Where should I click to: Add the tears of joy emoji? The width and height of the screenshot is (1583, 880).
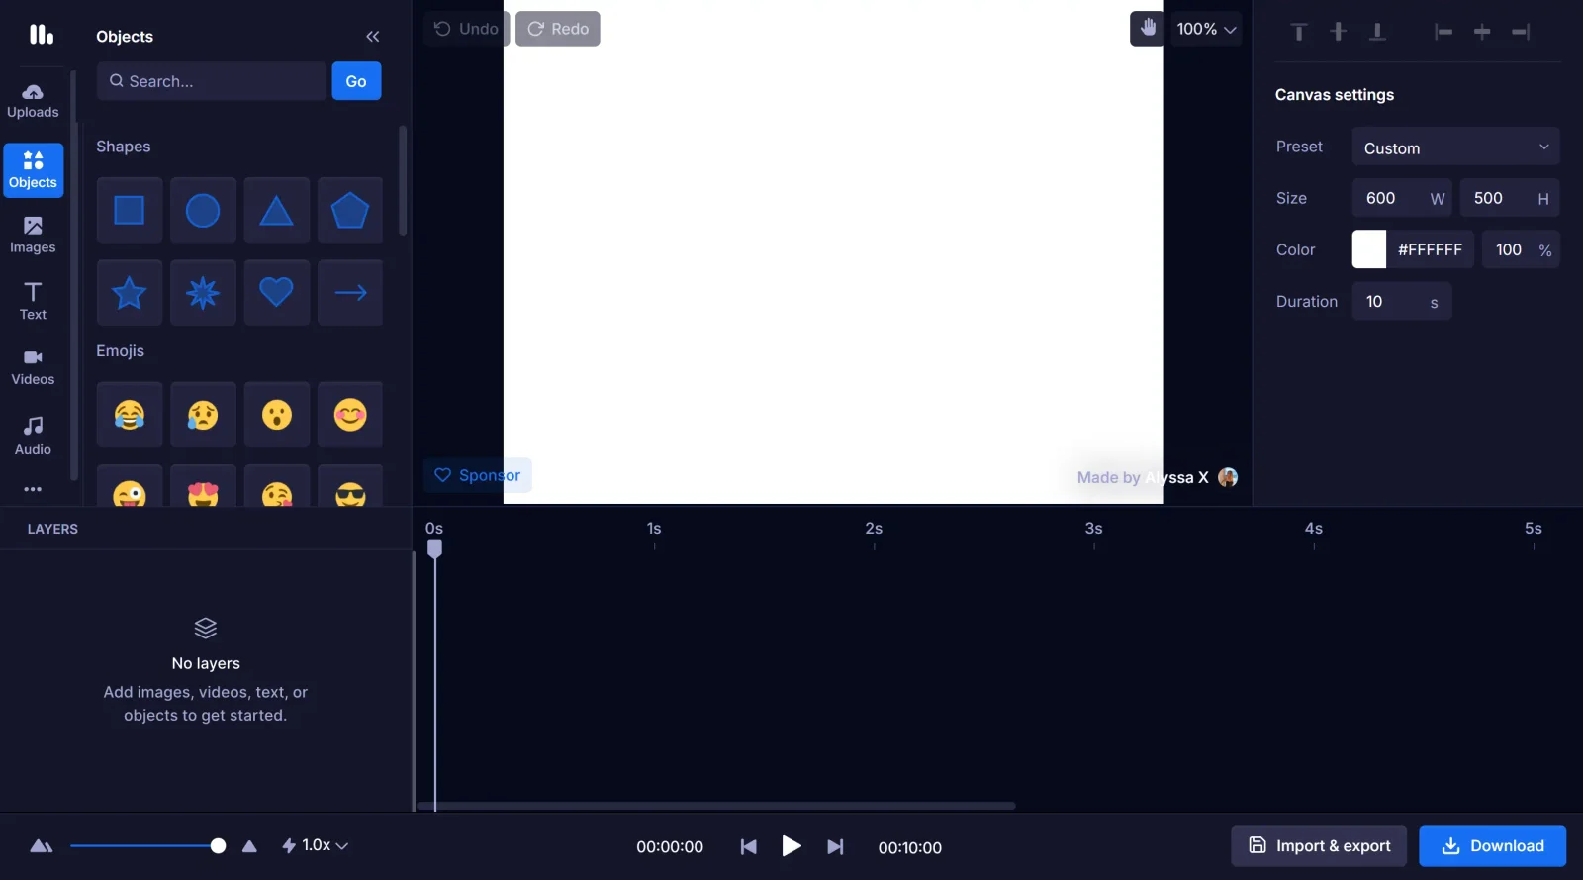[130, 415]
